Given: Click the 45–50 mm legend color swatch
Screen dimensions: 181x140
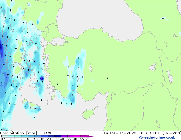Looking at the screenshot, I should coord(84,136).
